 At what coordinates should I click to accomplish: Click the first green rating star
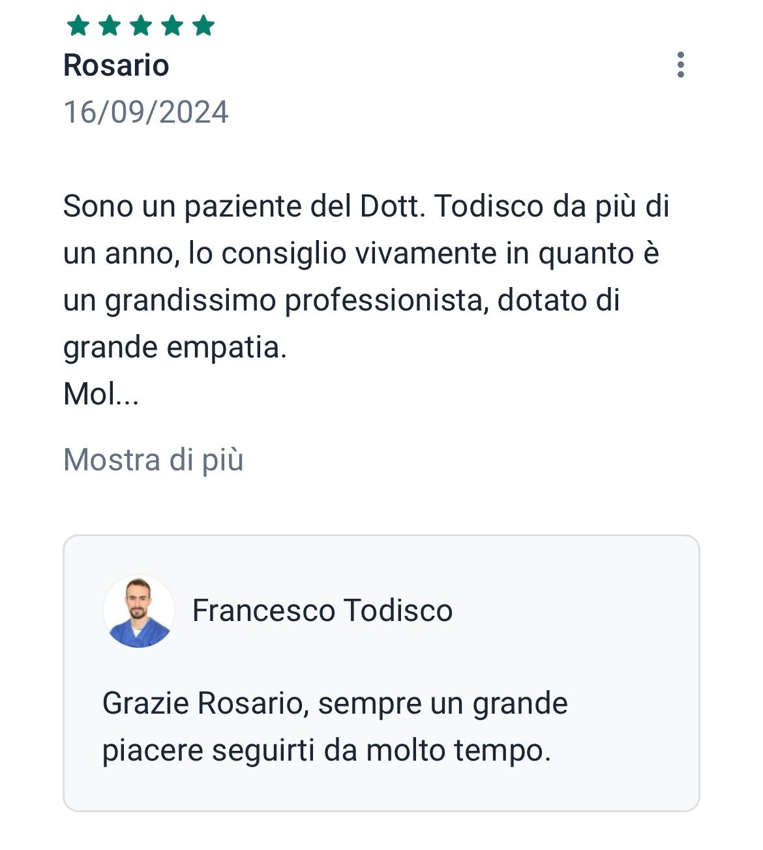pos(78,25)
